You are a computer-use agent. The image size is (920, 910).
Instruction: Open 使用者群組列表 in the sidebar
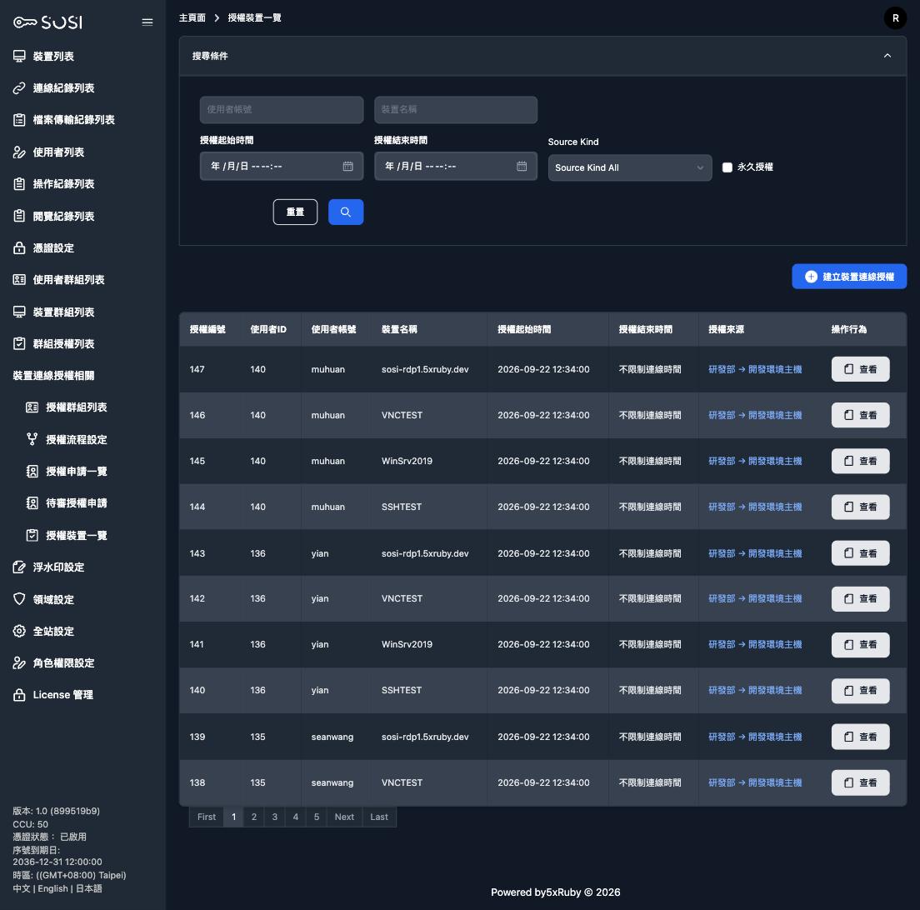[68, 280]
